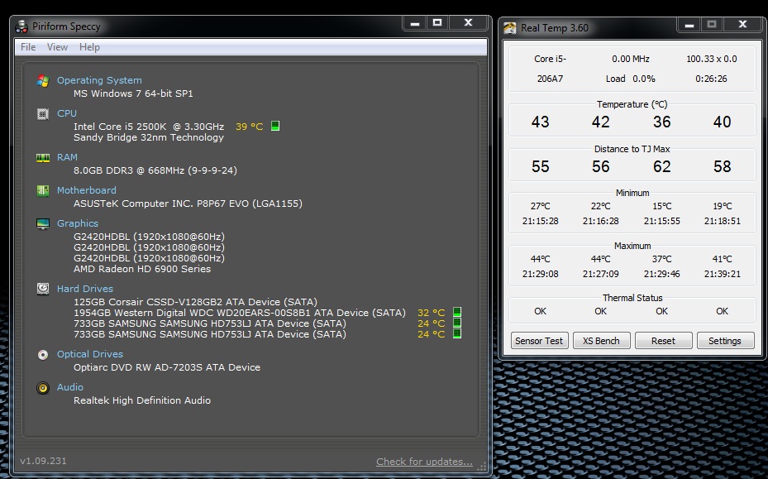Click the Graphics monitor icon
Image resolution: width=768 pixels, height=479 pixels.
click(x=43, y=223)
